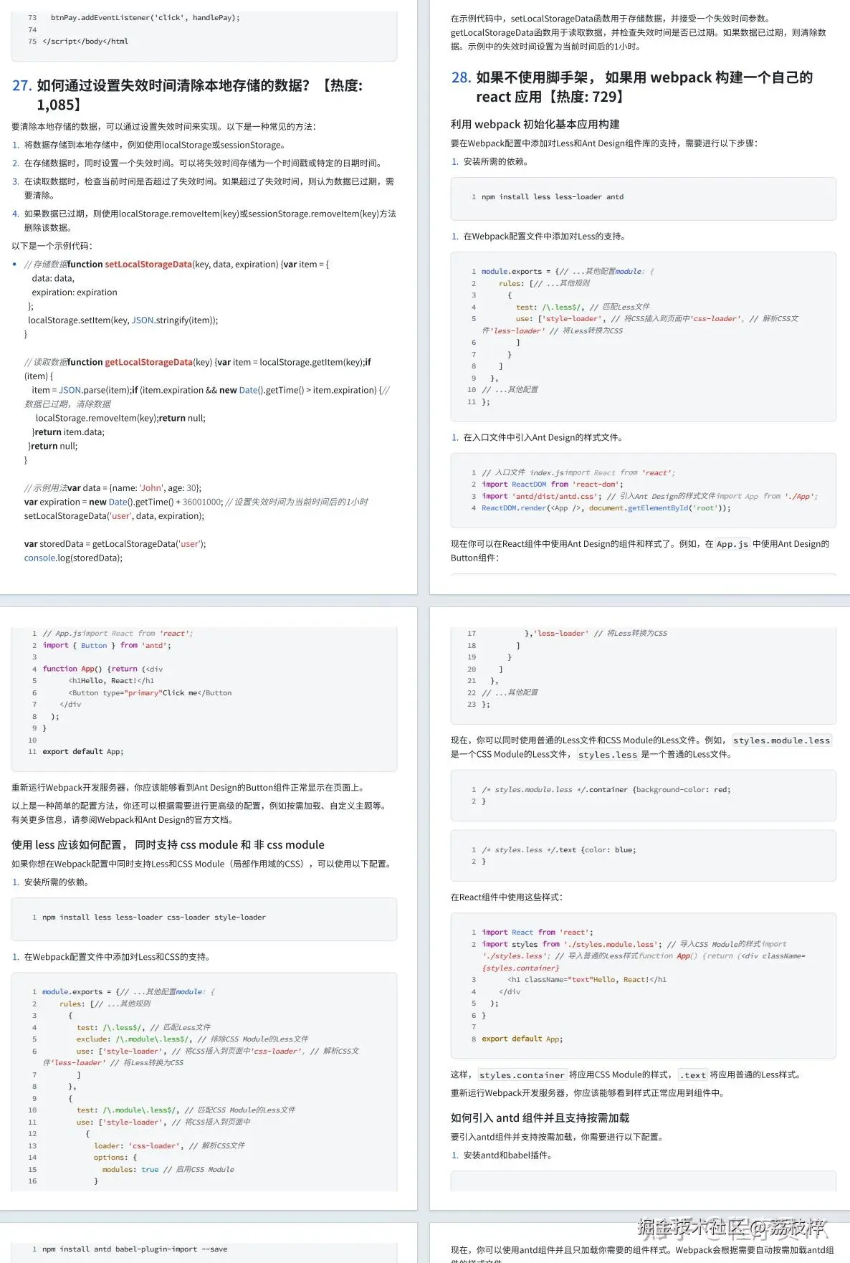Click code "npm install less less-loader css-loader style-loader"

click(x=154, y=917)
